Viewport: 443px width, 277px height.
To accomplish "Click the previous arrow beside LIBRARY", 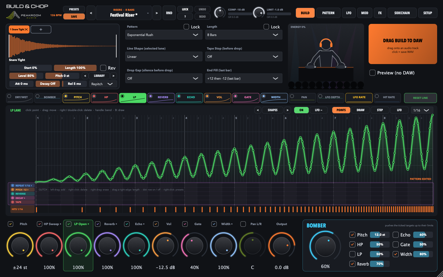I will click(x=85, y=76).
